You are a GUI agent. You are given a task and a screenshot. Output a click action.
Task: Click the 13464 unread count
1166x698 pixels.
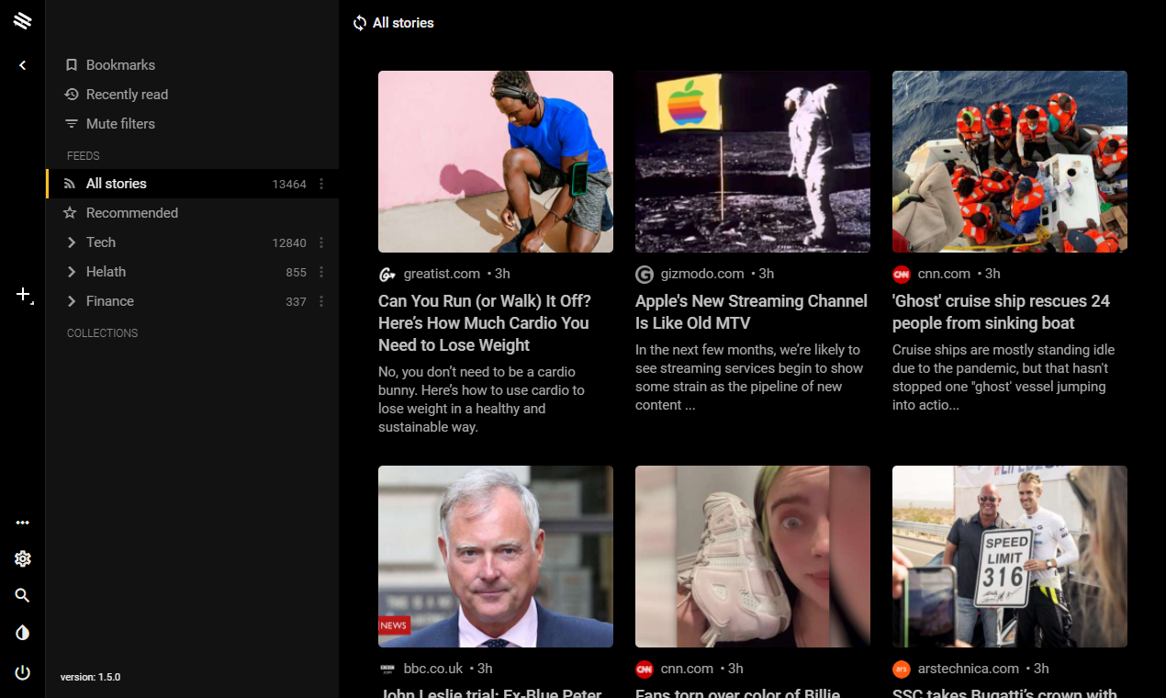pos(289,184)
